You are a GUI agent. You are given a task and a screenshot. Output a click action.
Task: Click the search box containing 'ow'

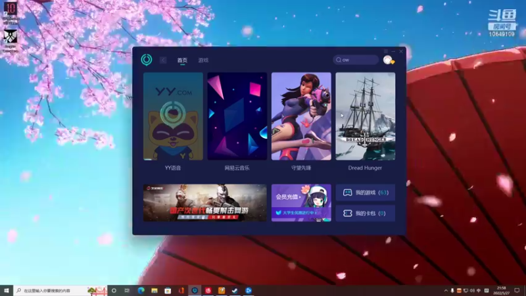click(356, 60)
